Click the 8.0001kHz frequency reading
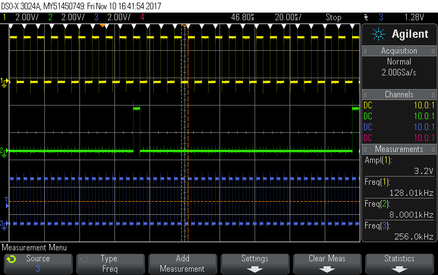Screen dimensions: 438x275 tap(412, 215)
